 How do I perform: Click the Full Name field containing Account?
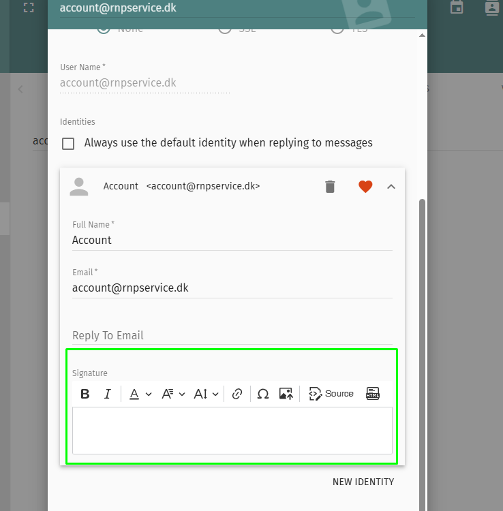point(232,240)
